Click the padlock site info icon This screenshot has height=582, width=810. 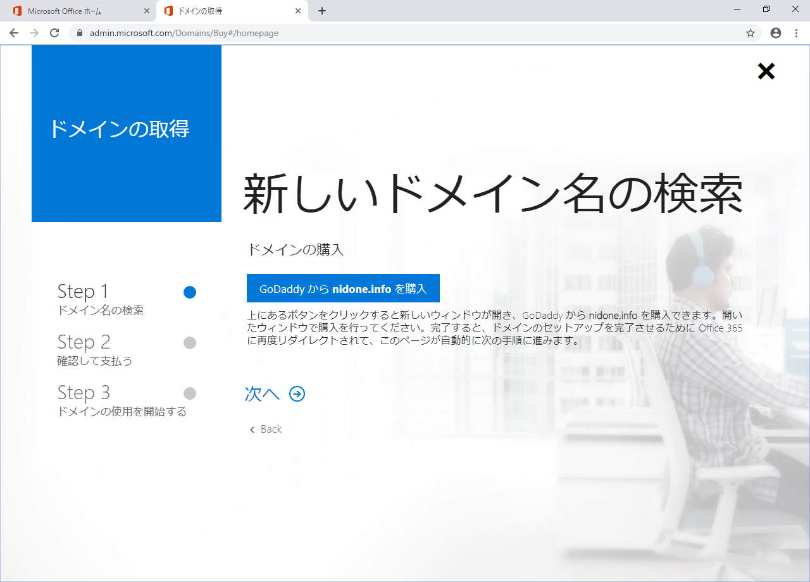point(80,33)
